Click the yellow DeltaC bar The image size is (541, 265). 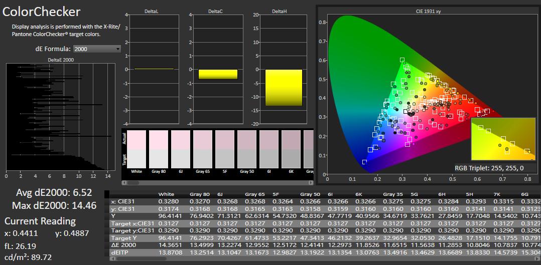(x=218, y=74)
